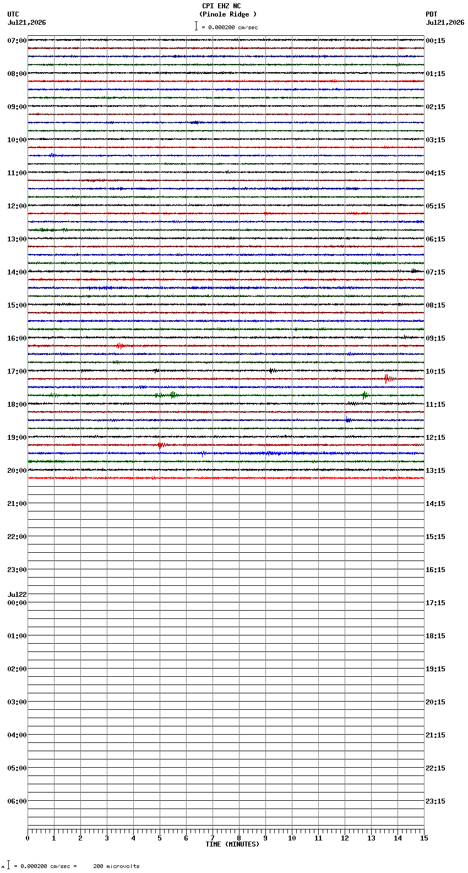Image resolution: width=468 pixels, height=873 pixels.
Task: Click the '07:00' UTC time label
Action: [17, 41]
